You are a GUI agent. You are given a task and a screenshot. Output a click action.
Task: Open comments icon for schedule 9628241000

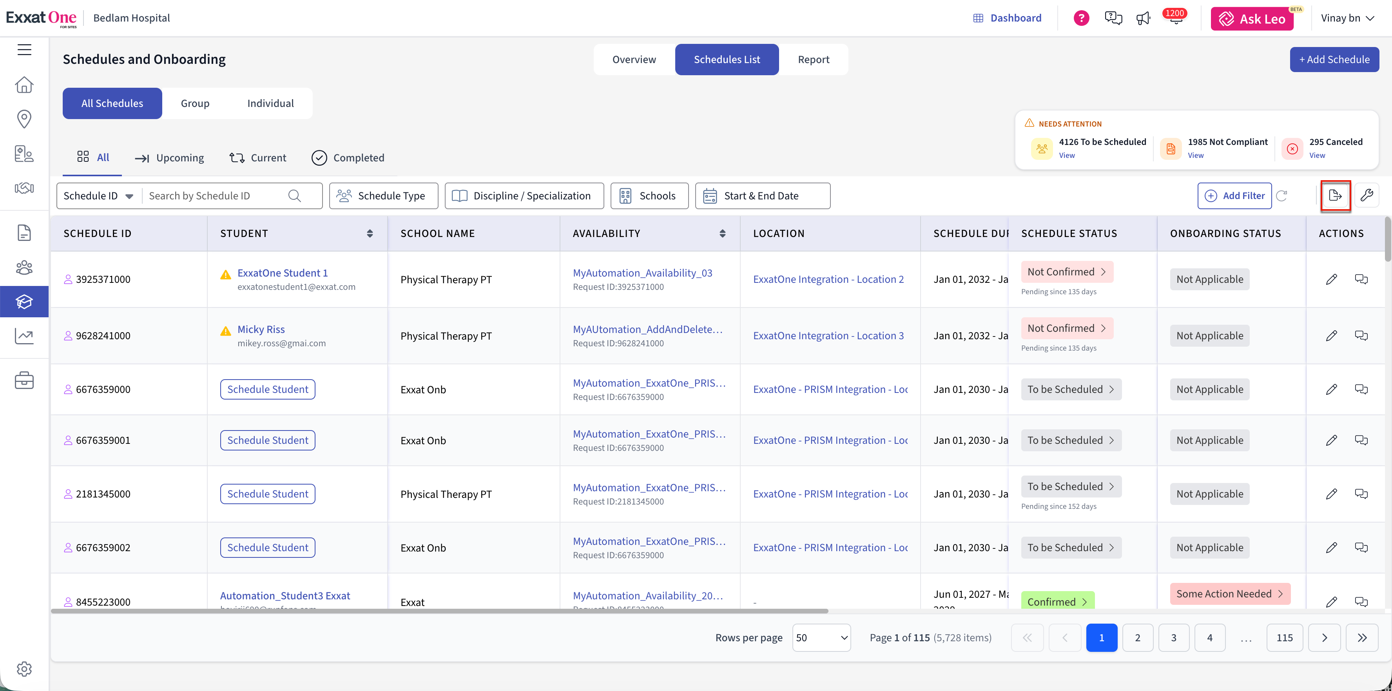click(x=1361, y=335)
